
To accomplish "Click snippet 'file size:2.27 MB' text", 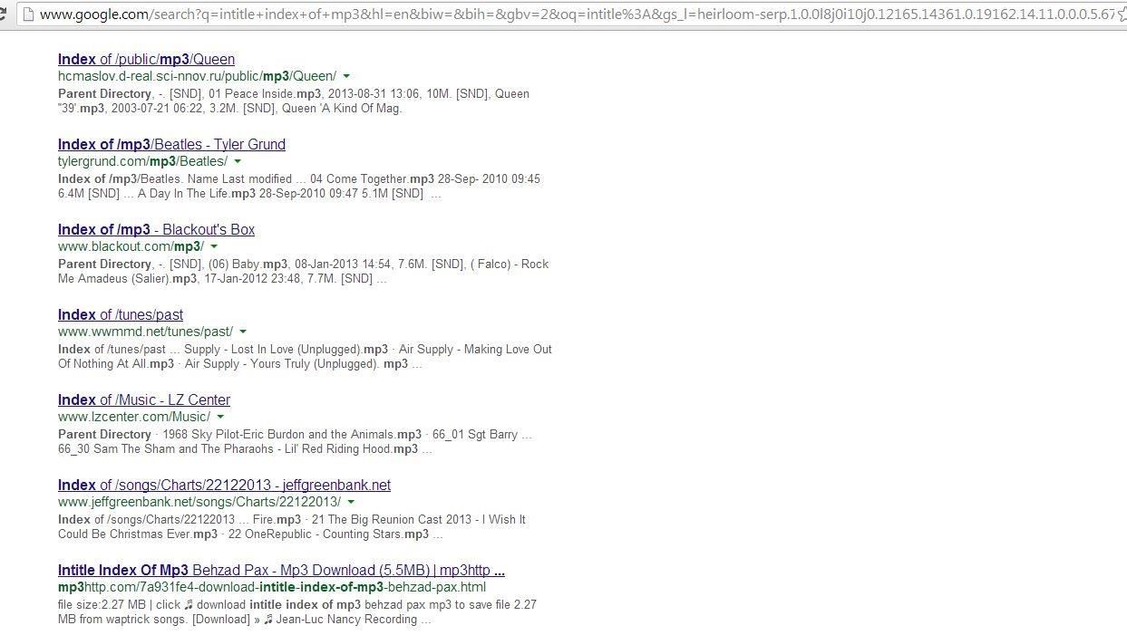I will [x=102, y=605].
